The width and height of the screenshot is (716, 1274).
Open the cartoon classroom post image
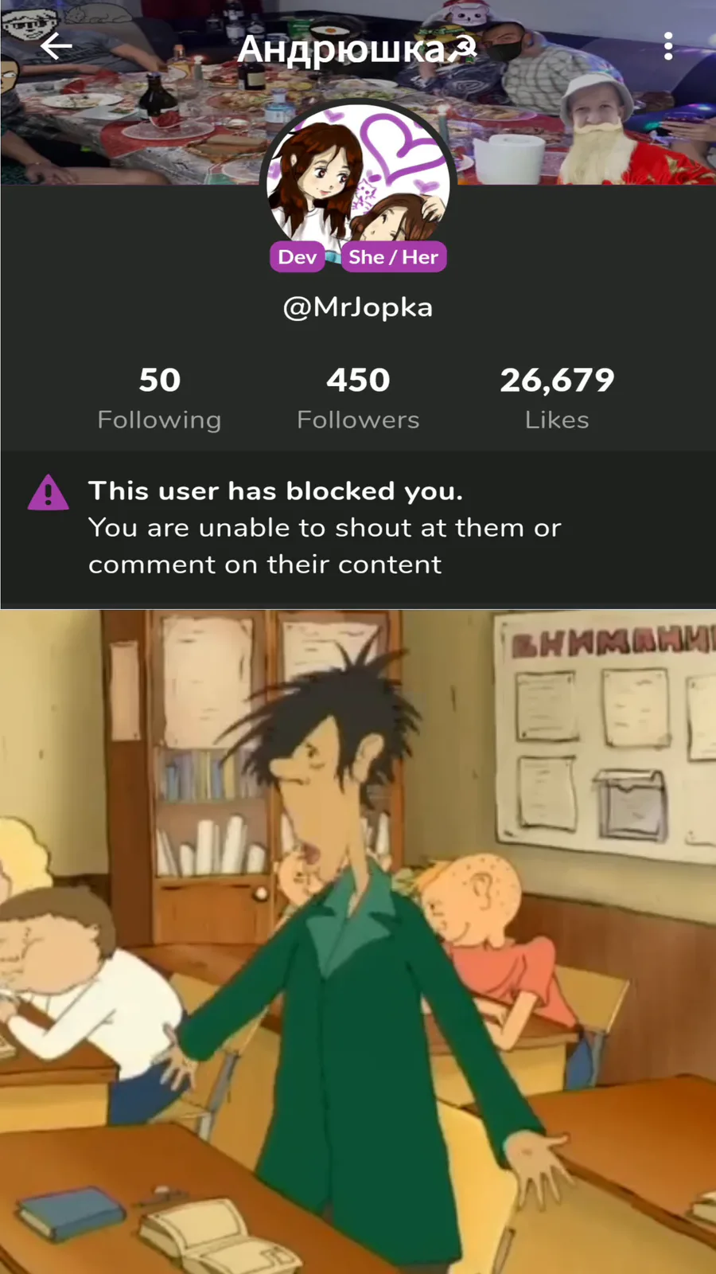coord(358,942)
